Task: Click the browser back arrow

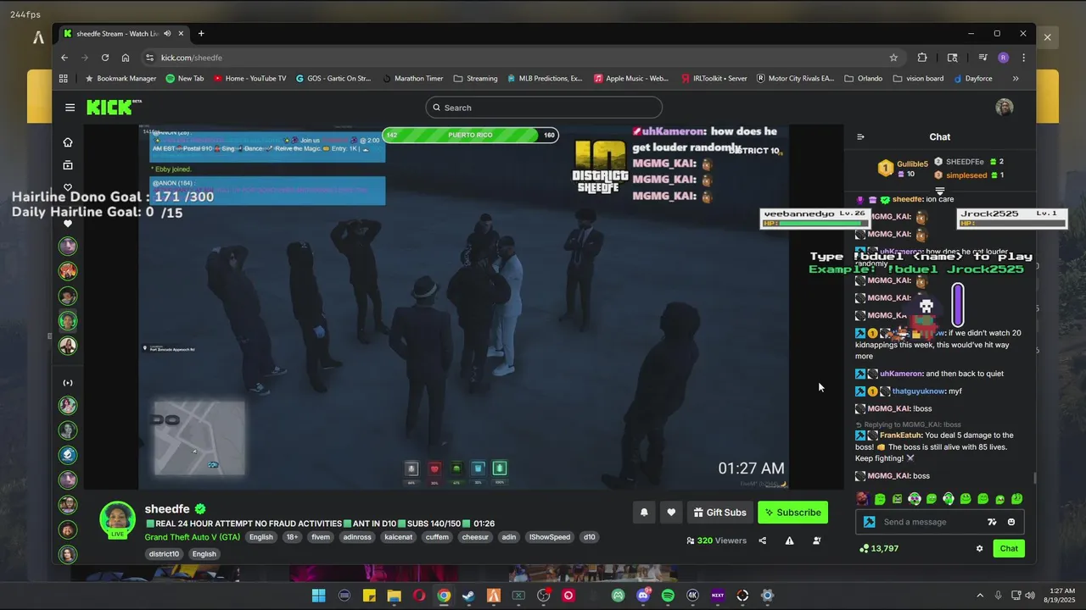Action: click(x=64, y=58)
